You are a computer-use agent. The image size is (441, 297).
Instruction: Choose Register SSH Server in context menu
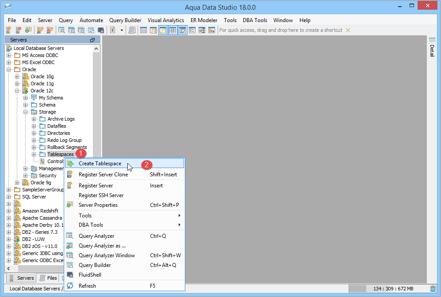(x=125, y=195)
